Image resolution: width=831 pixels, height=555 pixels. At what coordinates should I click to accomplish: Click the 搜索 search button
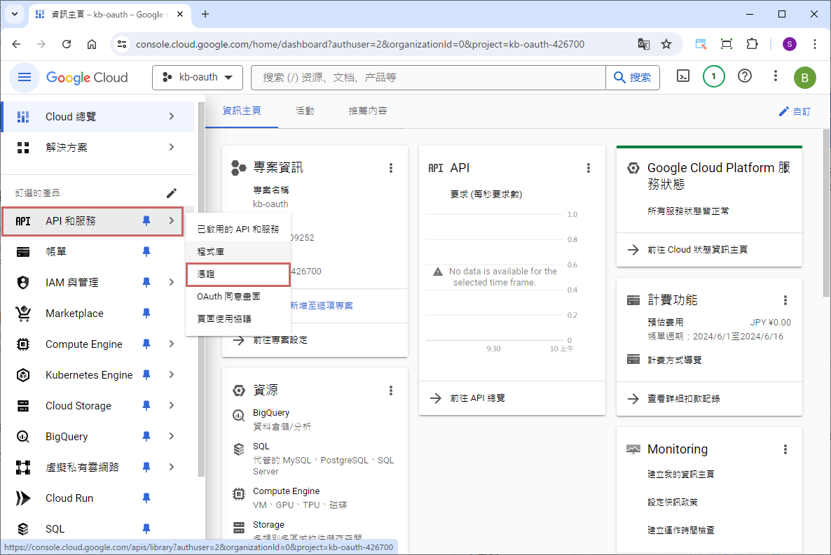coord(633,78)
